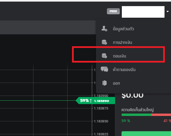The width and height of the screenshot is (171, 136).
Task: Click the white account name field
Action: (x=143, y=12)
